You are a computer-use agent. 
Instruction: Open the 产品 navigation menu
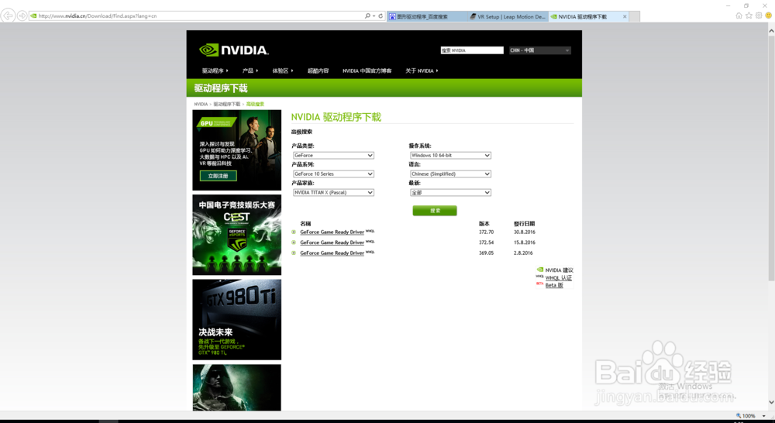click(250, 70)
